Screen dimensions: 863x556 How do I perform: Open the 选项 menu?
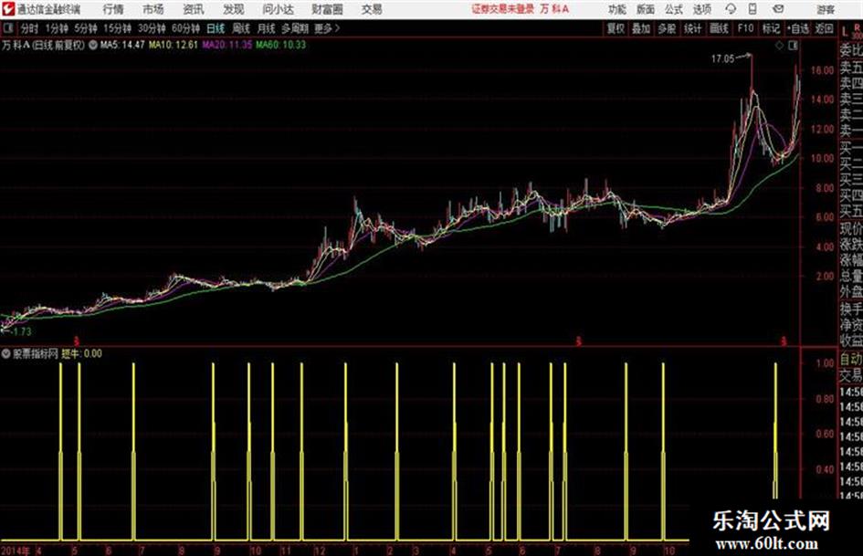click(x=701, y=9)
